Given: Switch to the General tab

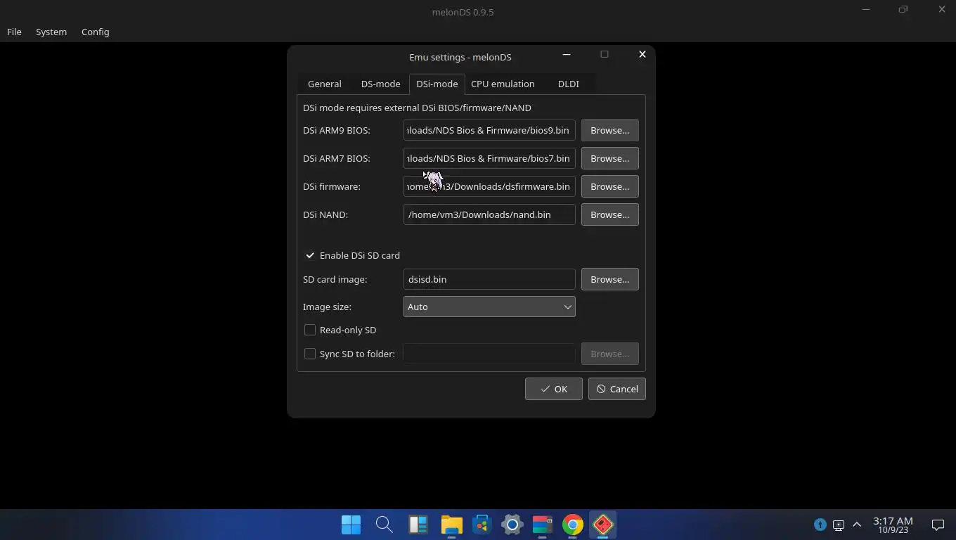Looking at the screenshot, I should (324, 84).
